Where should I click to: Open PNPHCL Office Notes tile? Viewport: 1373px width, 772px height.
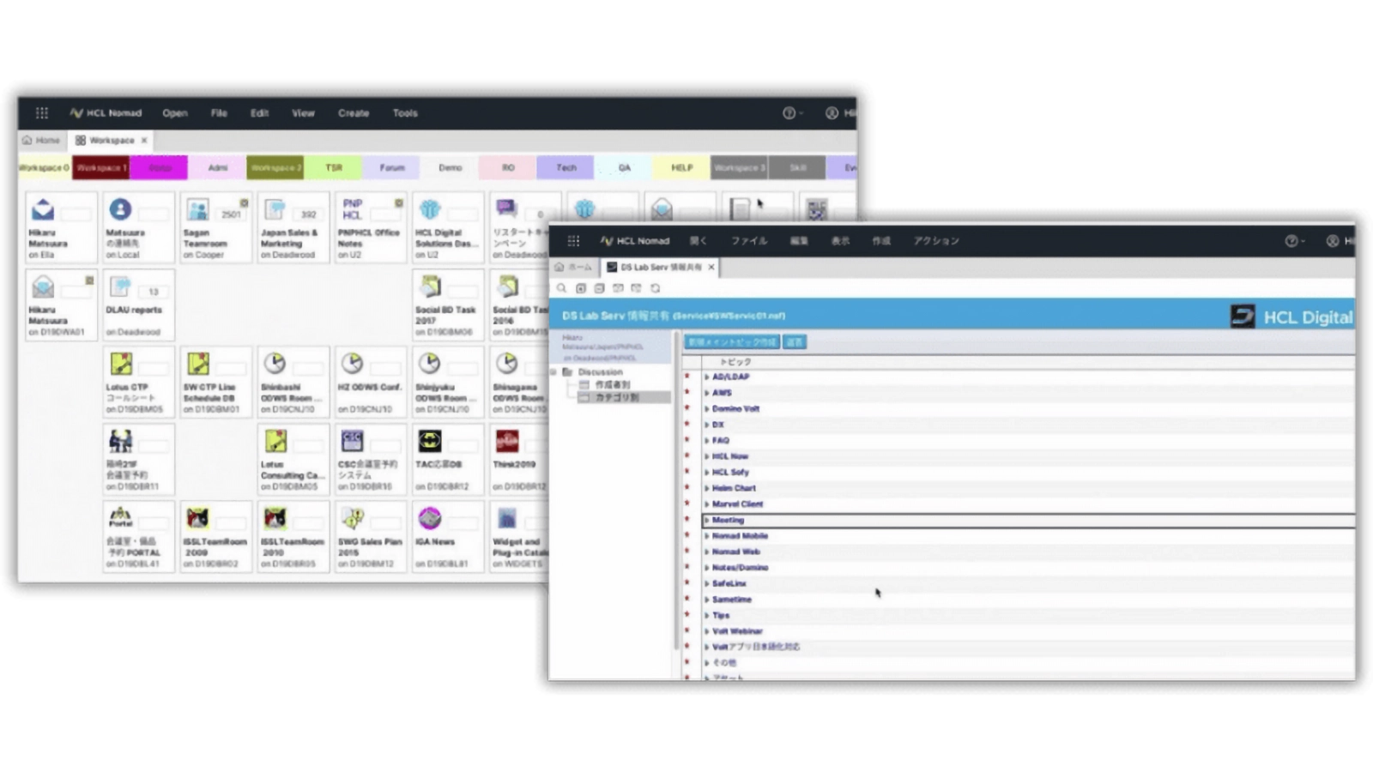[x=370, y=228]
